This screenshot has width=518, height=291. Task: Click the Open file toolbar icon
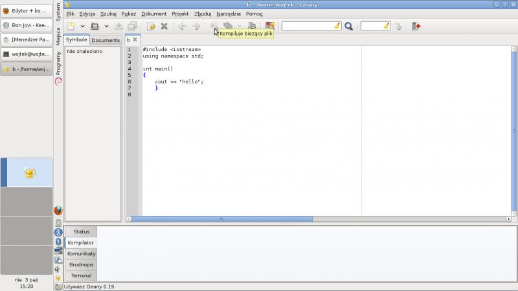point(95,27)
